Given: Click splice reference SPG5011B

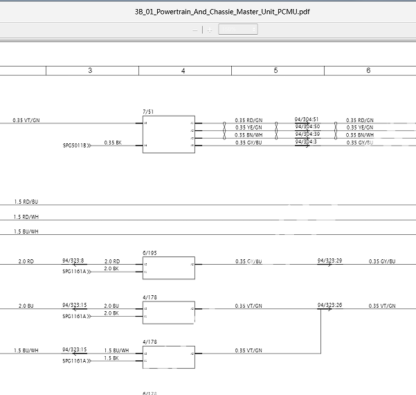Looking at the screenshot, I should tap(75, 146).
